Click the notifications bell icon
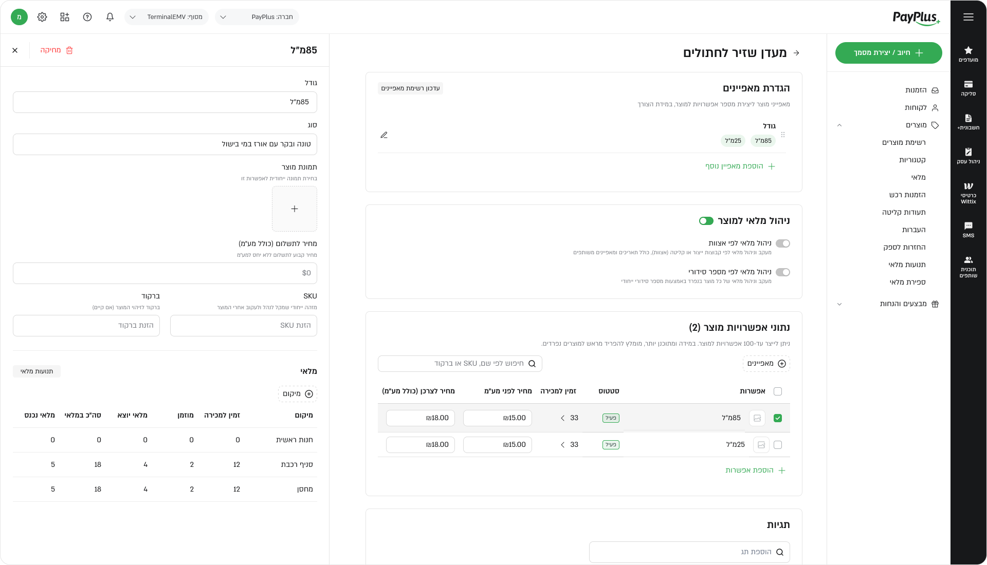The width and height of the screenshot is (987, 565). pyautogui.click(x=110, y=17)
